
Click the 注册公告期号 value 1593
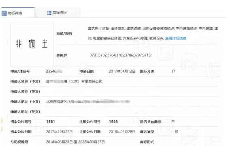[x=113, y=122]
